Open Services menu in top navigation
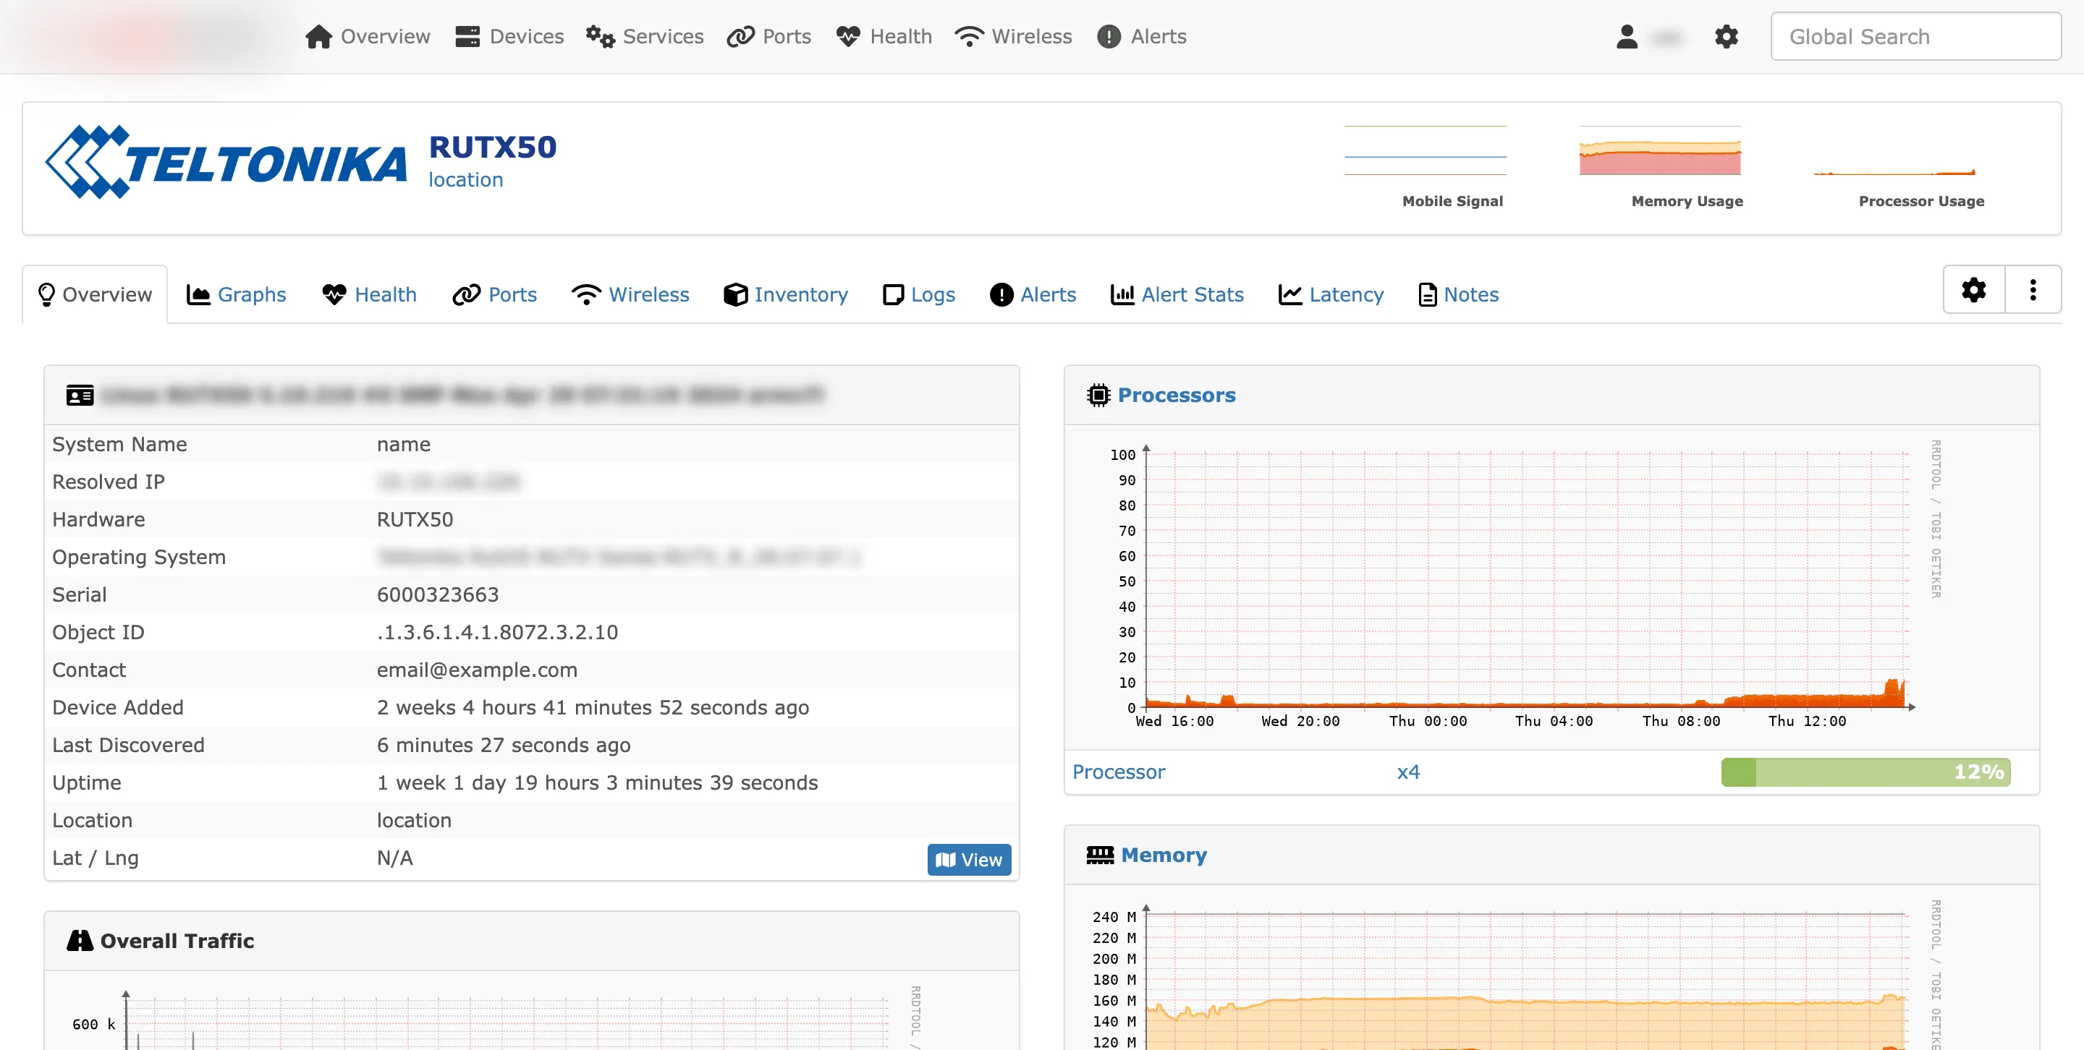The width and height of the screenshot is (2084, 1050). click(645, 36)
